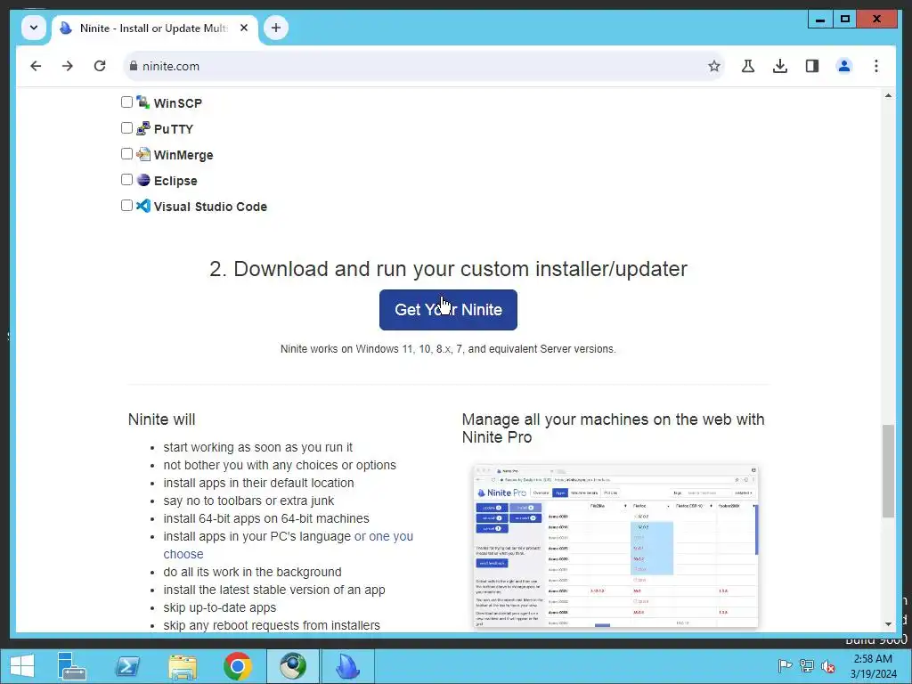Open Chrome Labs flask icon
Viewport: 912px width, 684px height.
[x=748, y=66]
